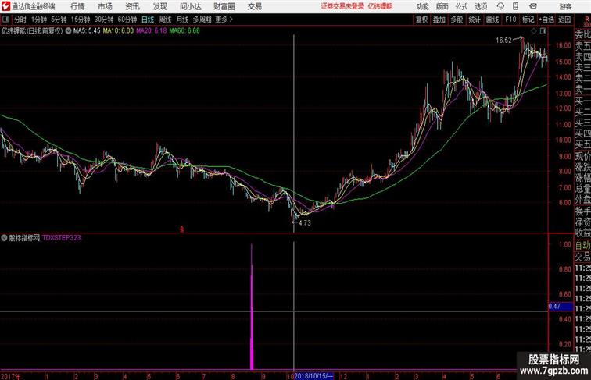Click the 复权 toolbar button
This screenshot has height=380, width=591.
click(422, 20)
